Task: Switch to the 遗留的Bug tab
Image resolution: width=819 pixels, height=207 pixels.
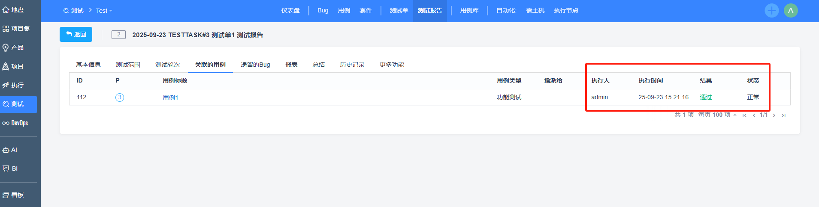Action: 255,65
